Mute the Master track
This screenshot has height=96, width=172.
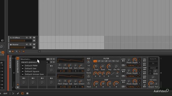[34, 45]
